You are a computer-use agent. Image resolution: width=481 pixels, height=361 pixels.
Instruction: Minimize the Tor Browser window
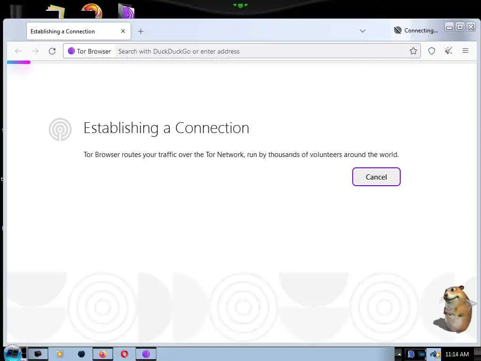click(x=449, y=27)
